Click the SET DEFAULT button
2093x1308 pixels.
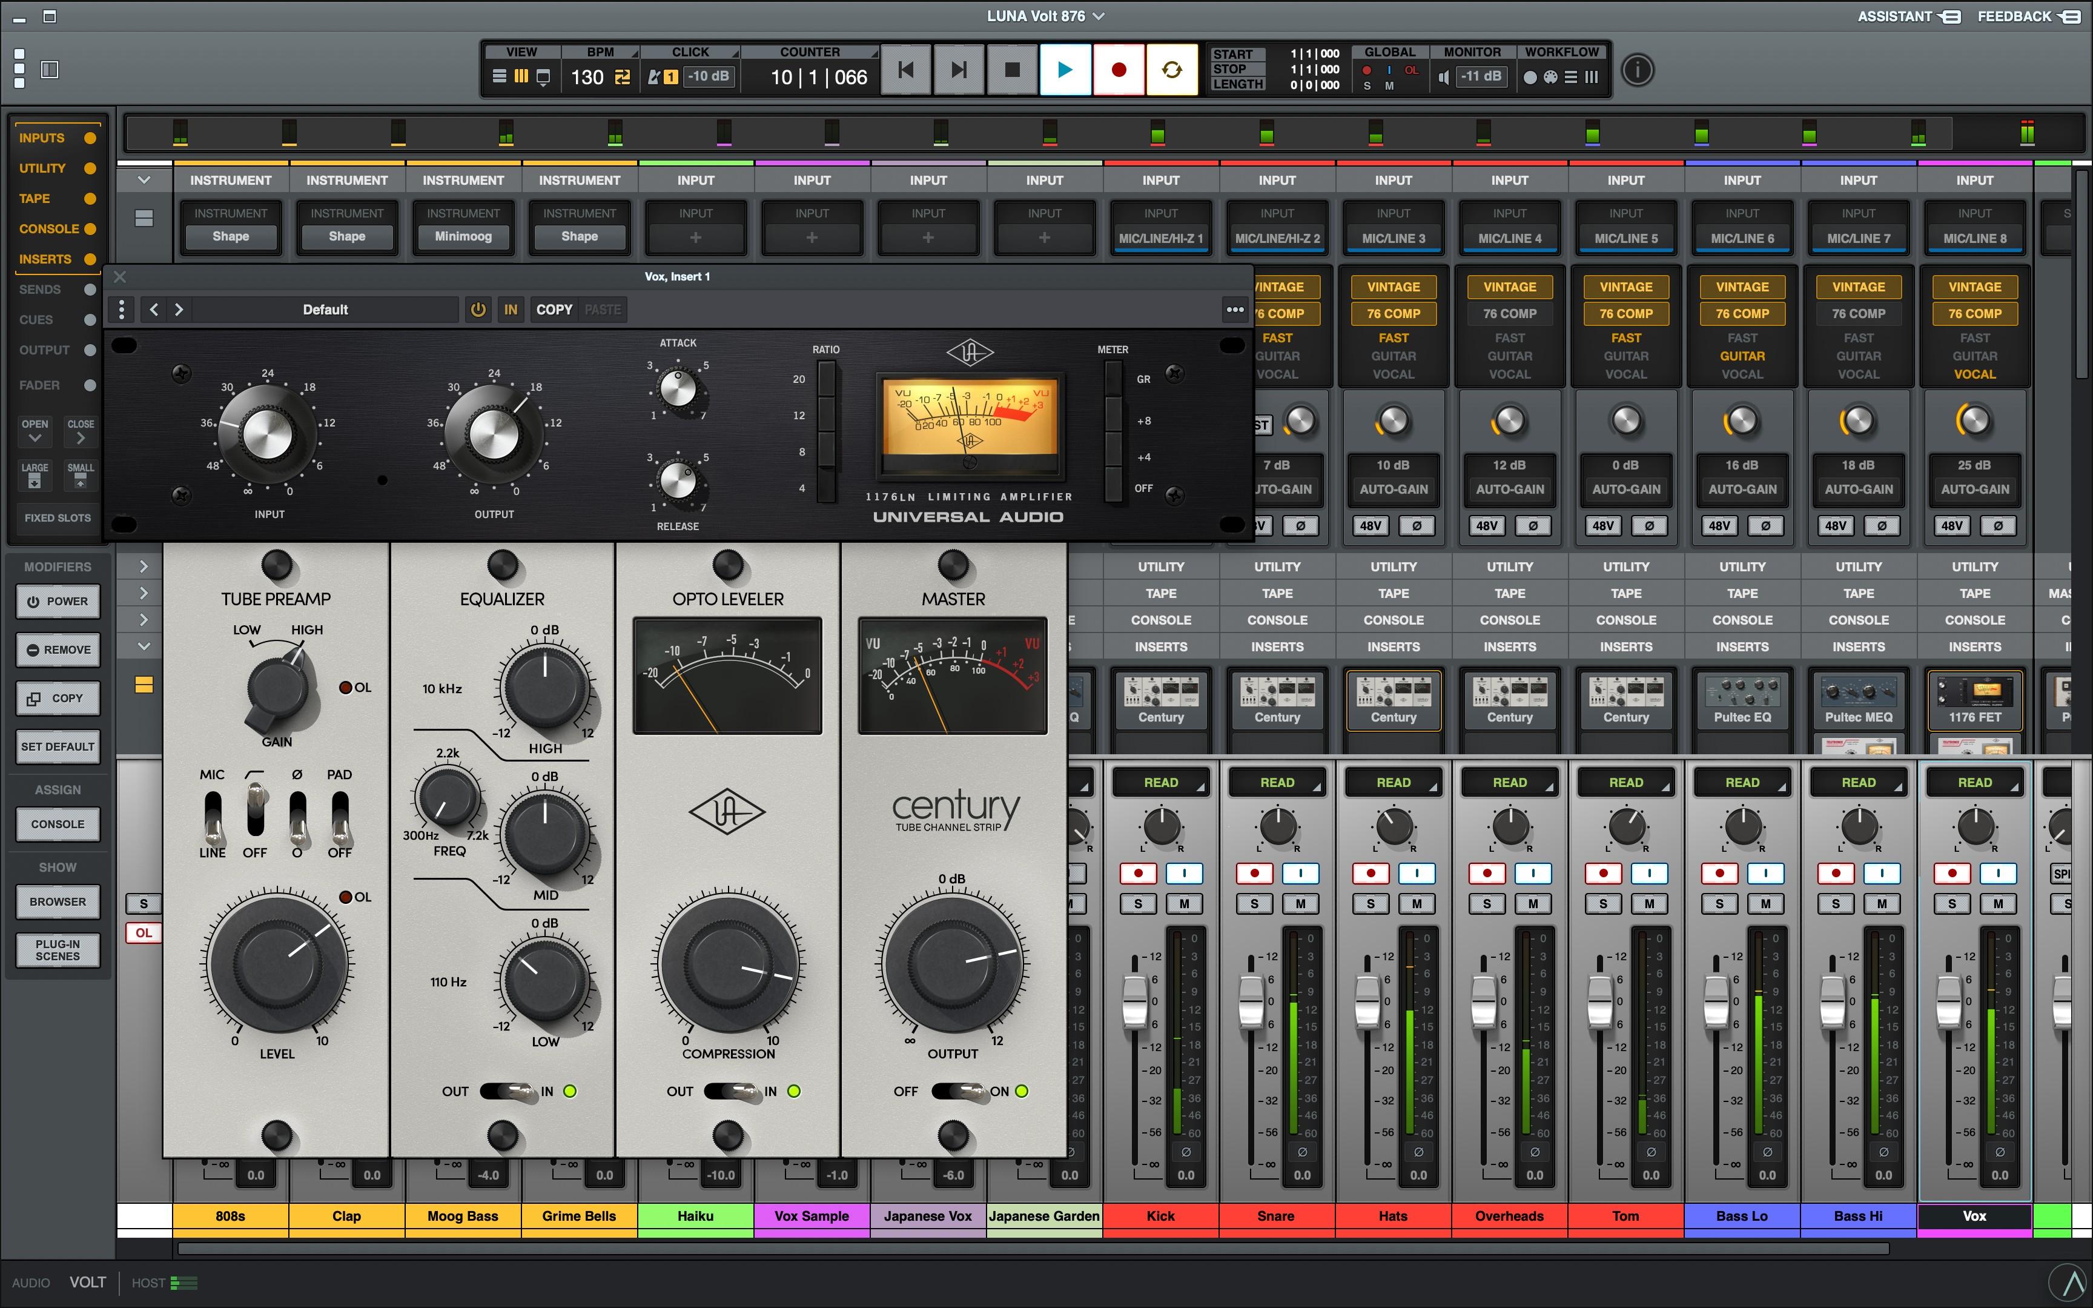pyautogui.click(x=58, y=746)
